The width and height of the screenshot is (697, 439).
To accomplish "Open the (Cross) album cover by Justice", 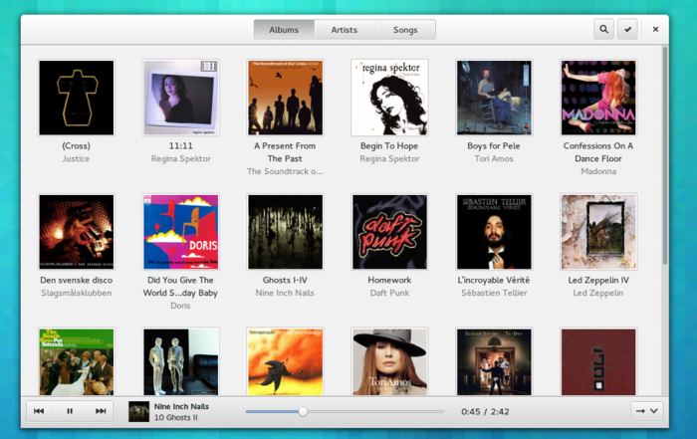I will click(77, 98).
